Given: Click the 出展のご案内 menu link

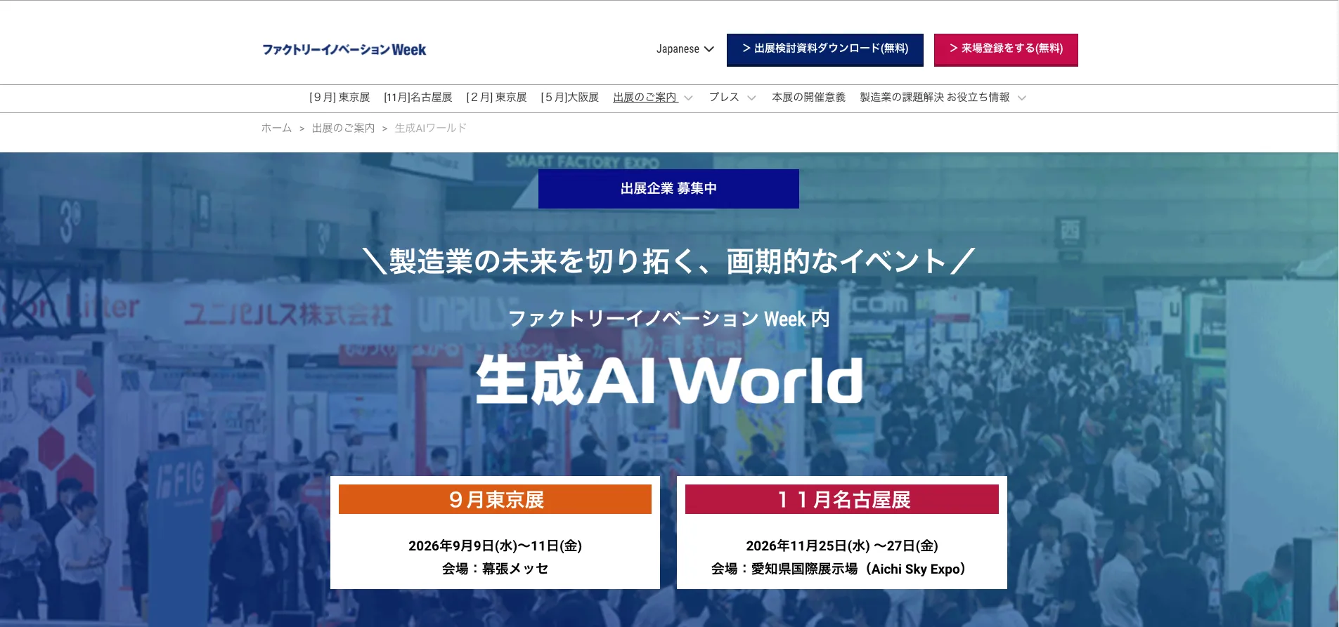Looking at the screenshot, I should pyautogui.click(x=645, y=98).
